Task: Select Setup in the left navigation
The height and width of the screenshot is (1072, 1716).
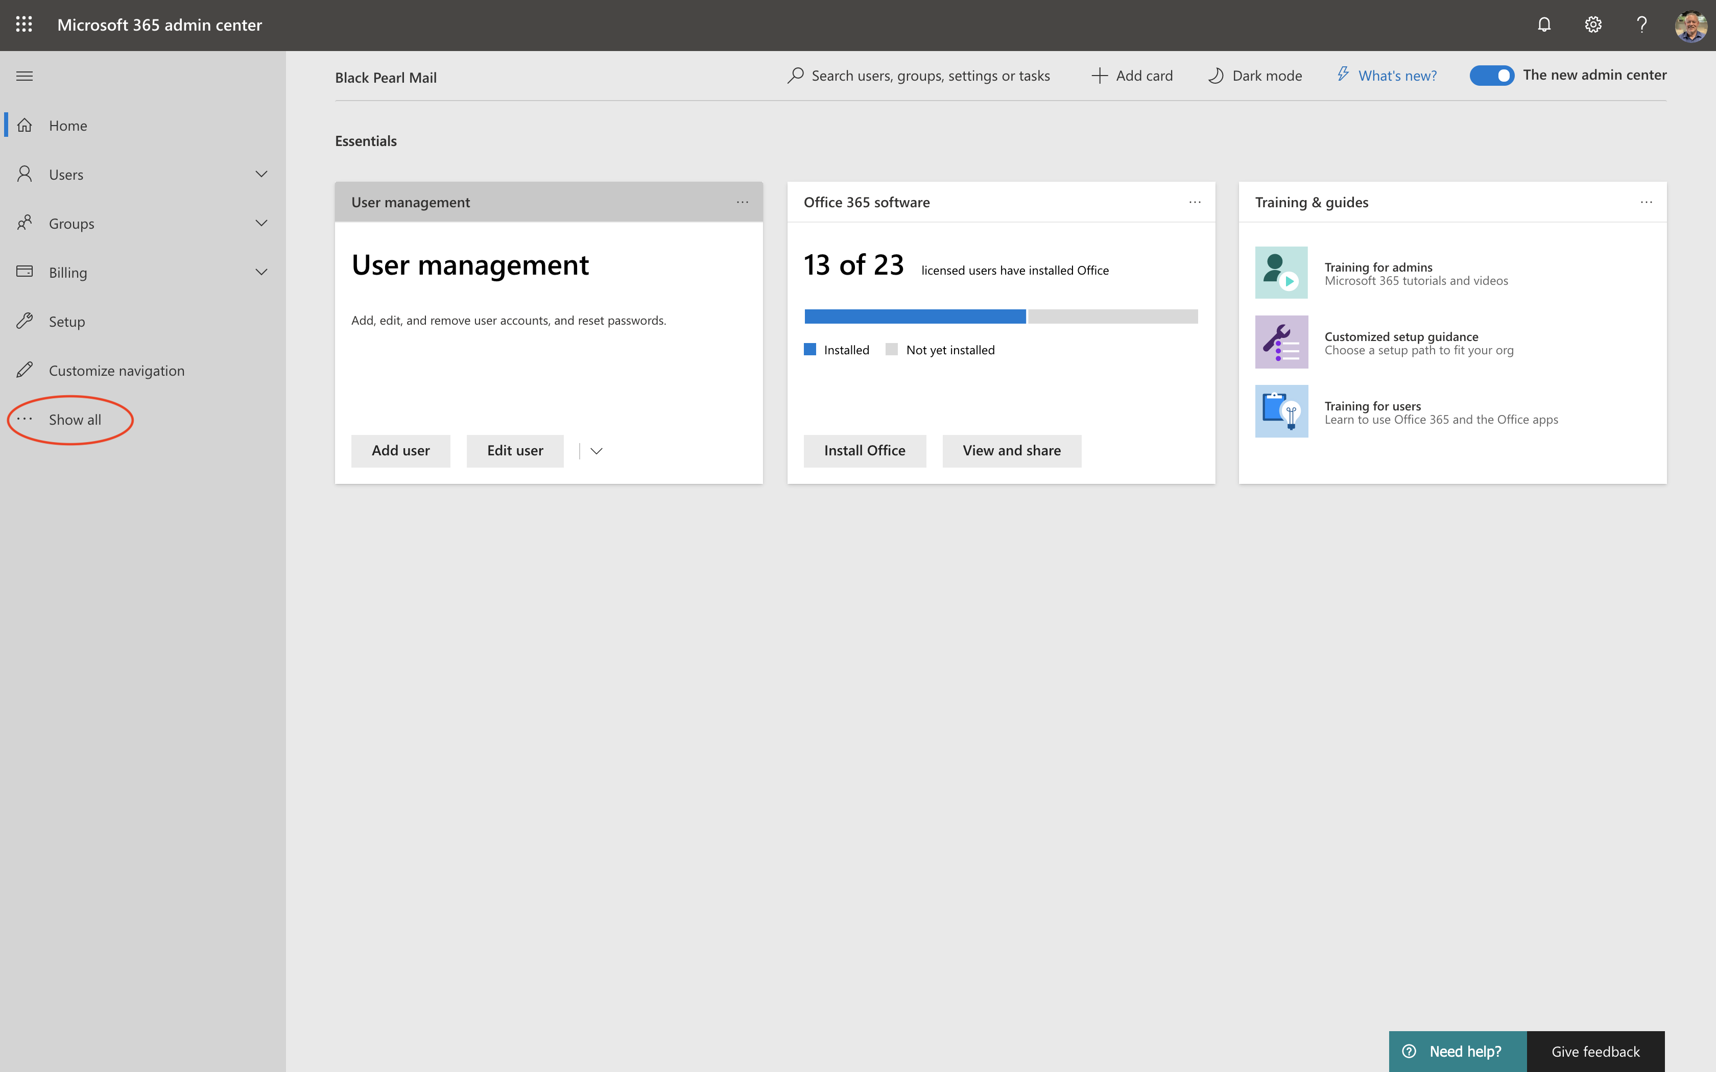Action: [67, 321]
